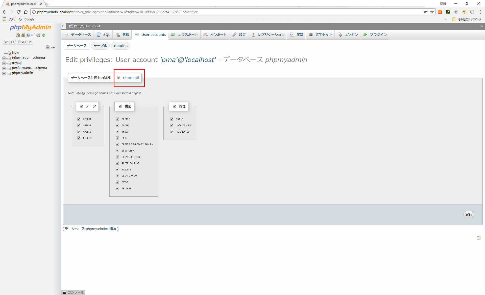Click the New database icon in tree

click(9, 53)
